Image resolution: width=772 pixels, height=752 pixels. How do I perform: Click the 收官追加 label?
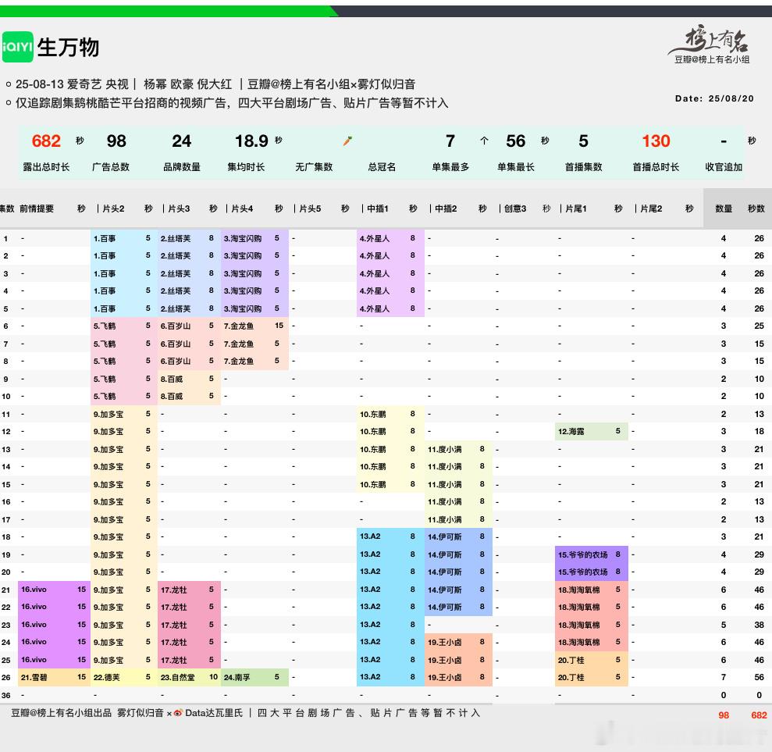point(724,167)
